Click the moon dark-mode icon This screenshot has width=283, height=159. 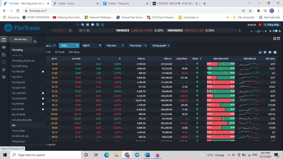pyautogui.click(x=280, y=31)
